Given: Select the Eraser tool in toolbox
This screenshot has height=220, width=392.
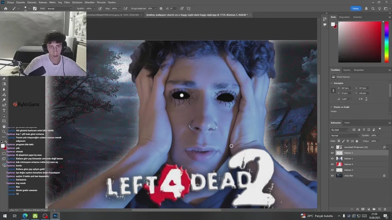Looking at the screenshot, I should pyautogui.click(x=4, y=79).
